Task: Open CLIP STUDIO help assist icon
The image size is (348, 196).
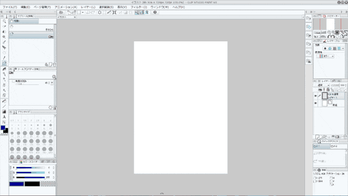Action: (x=155, y=13)
